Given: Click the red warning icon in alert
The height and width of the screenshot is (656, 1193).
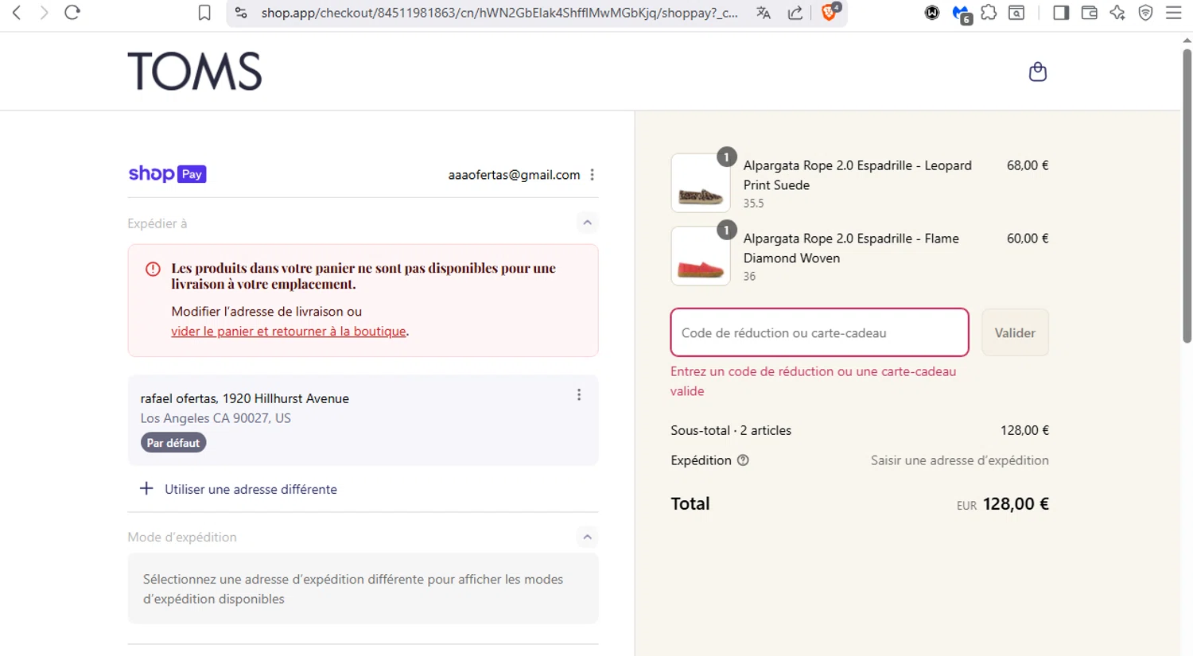Looking at the screenshot, I should click(x=153, y=270).
